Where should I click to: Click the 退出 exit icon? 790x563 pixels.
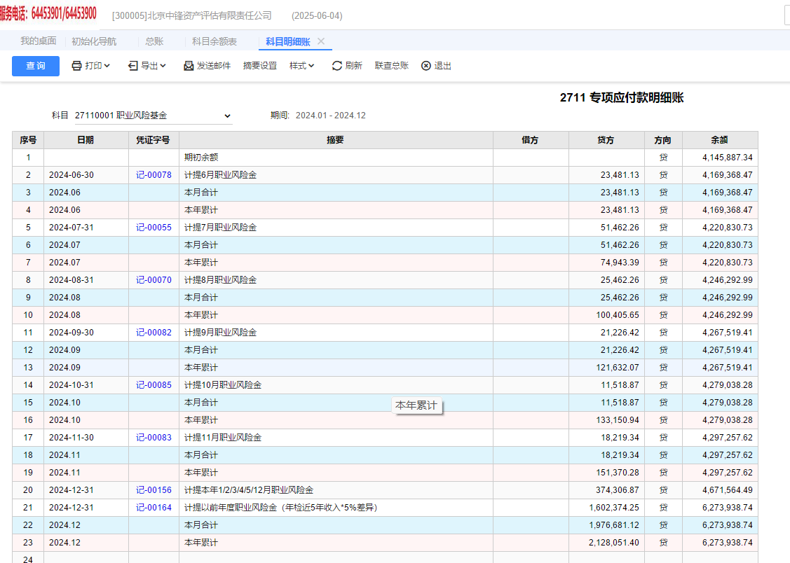click(x=425, y=66)
